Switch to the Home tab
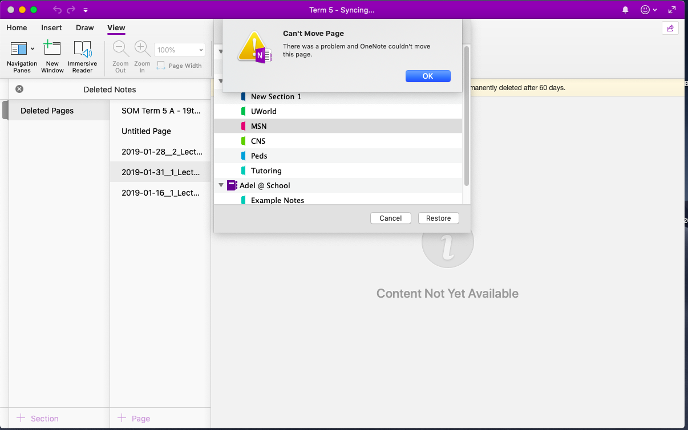This screenshot has width=688, height=430. 17,27
